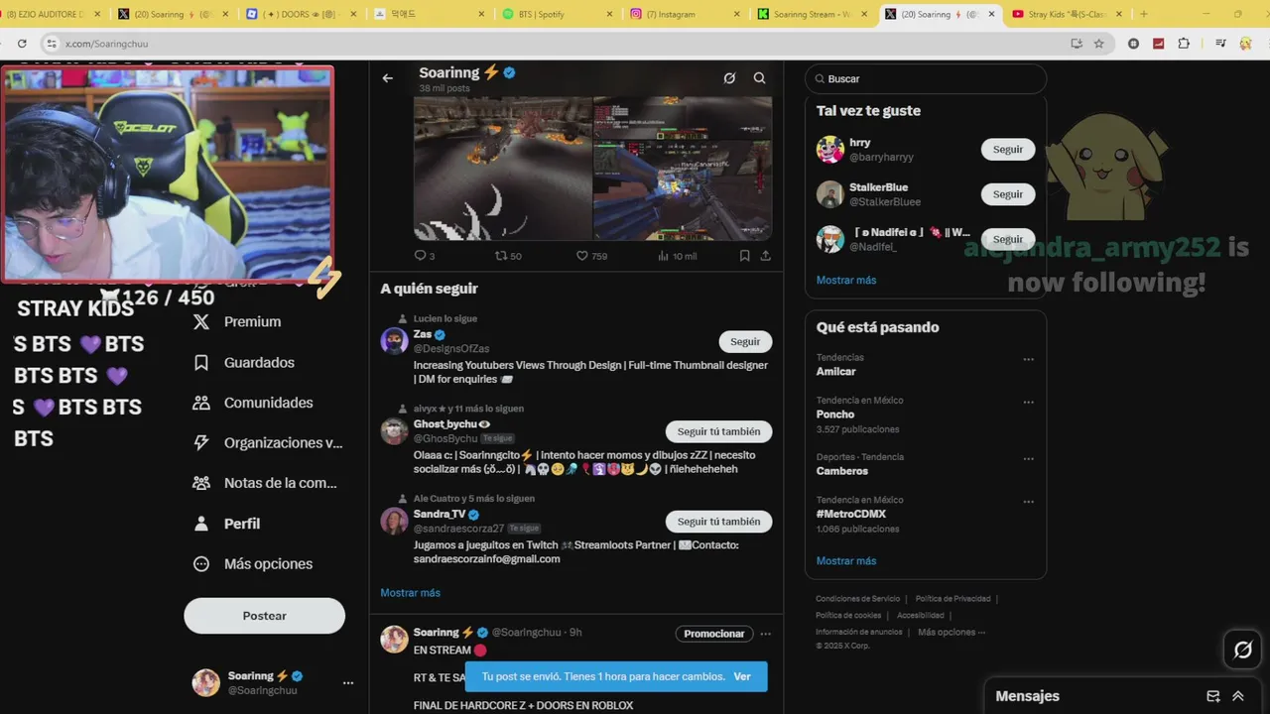Screen dimensions: 1270x714
Task: Reply to the game screenshot post
Action: [x=424, y=256]
